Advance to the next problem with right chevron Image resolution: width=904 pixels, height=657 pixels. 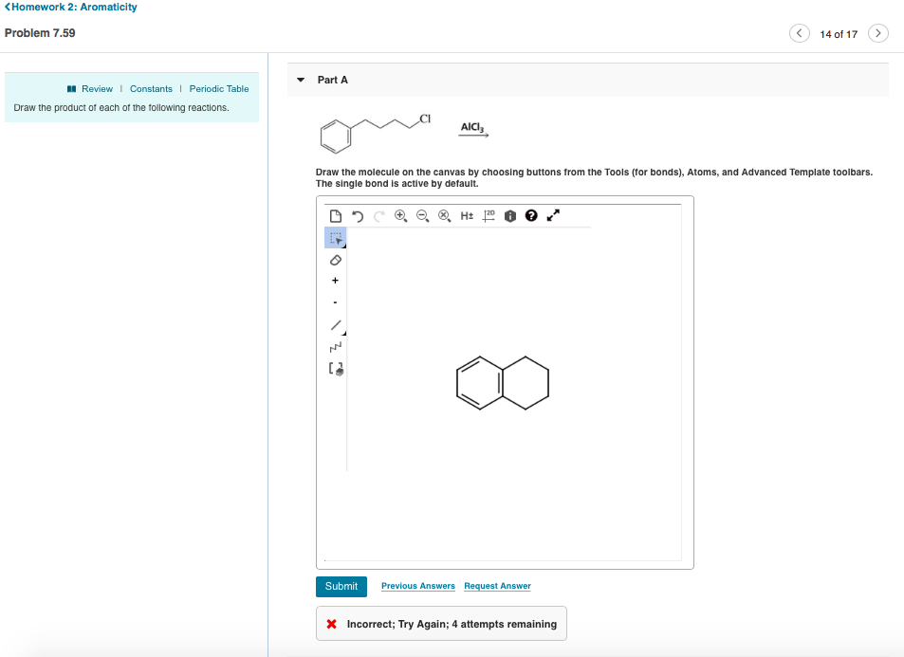tap(877, 32)
